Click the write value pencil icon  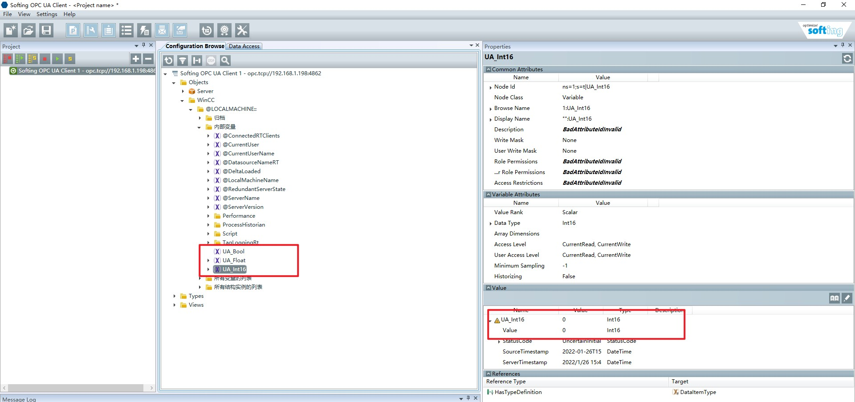(847, 298)
